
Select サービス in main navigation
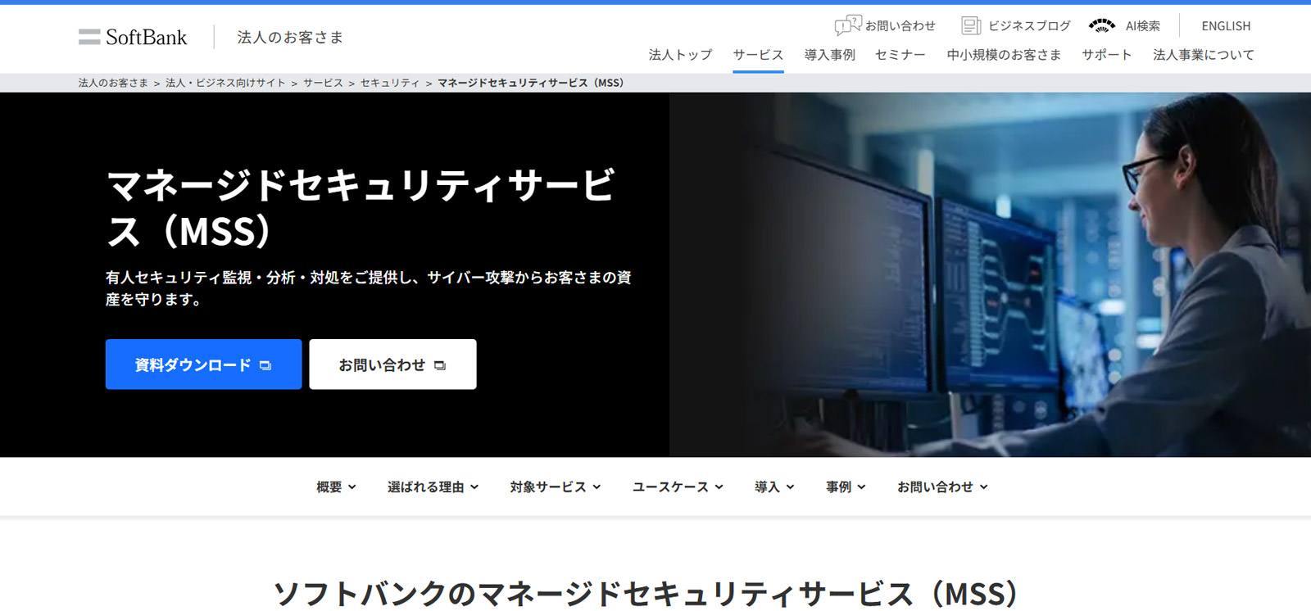coord(758,55)
